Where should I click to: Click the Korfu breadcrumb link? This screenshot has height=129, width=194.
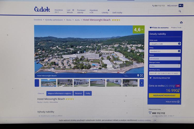pyautogui.click(x=77, y=20)
